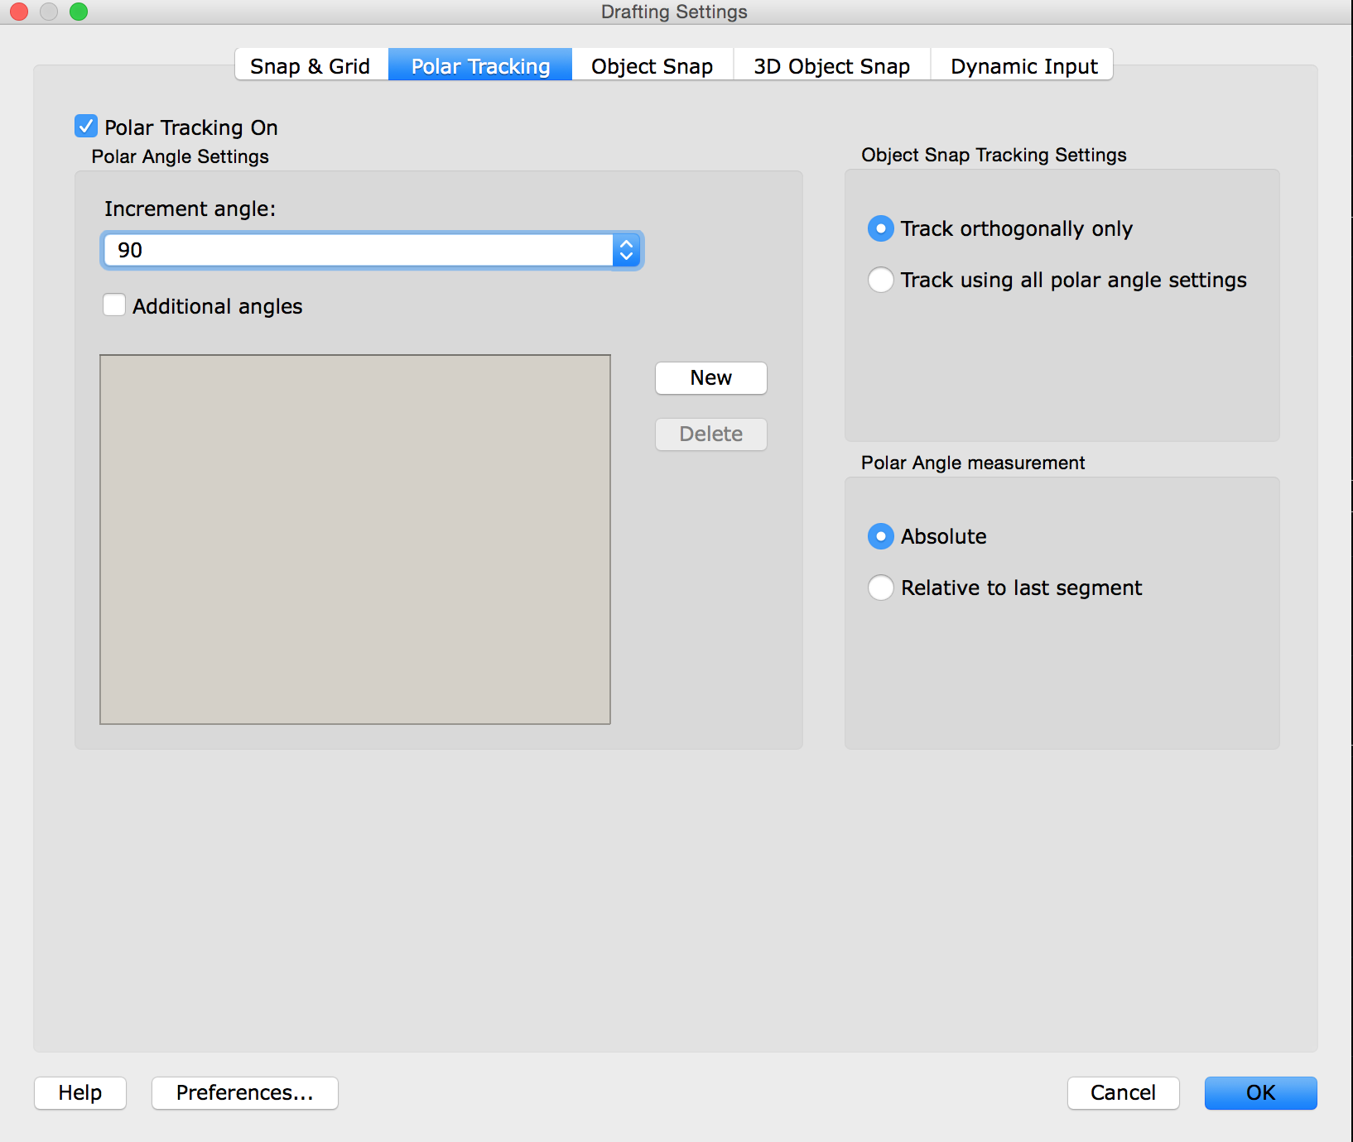Viewport: 1353px width, 1142px height.
Task: Choose Relative to last segment option
Action: coord(881,588)
